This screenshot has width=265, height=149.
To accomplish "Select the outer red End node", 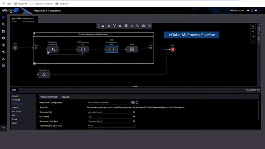I will point(173,50).
